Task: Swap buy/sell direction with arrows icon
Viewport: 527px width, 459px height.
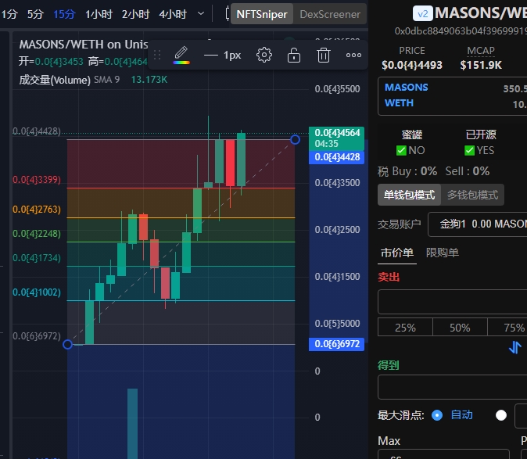Action: [x=515, y=347]
